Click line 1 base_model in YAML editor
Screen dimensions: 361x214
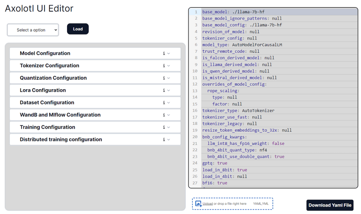233,12
